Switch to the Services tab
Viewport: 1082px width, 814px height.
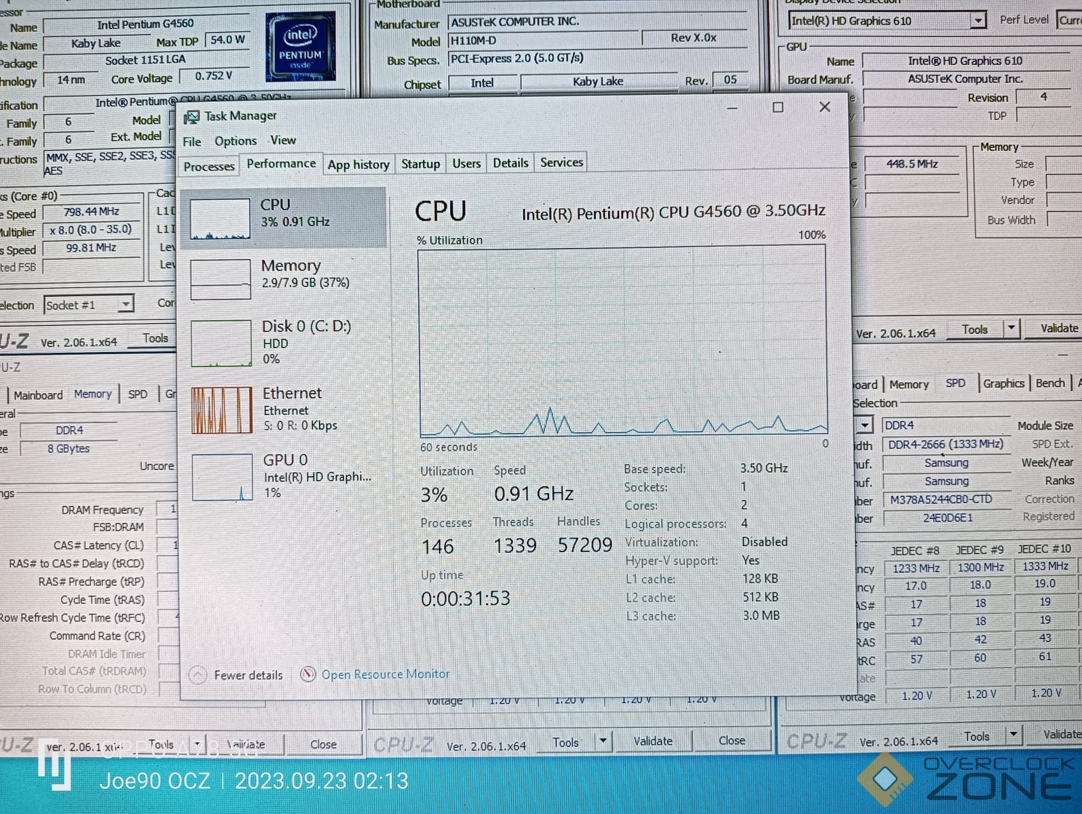pos(561,162)
